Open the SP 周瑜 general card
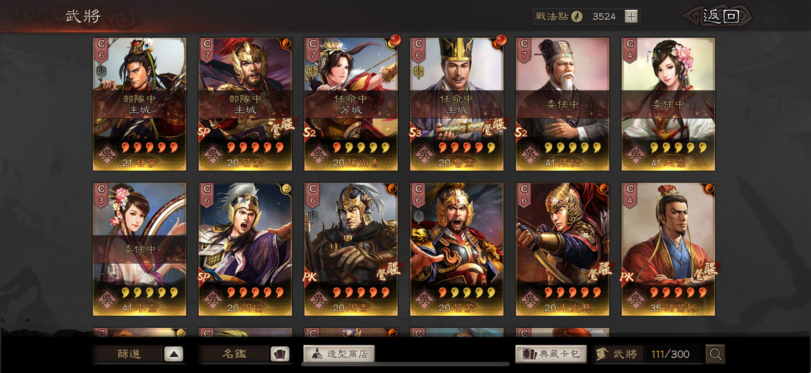811x373 pixels. point(245,249)
